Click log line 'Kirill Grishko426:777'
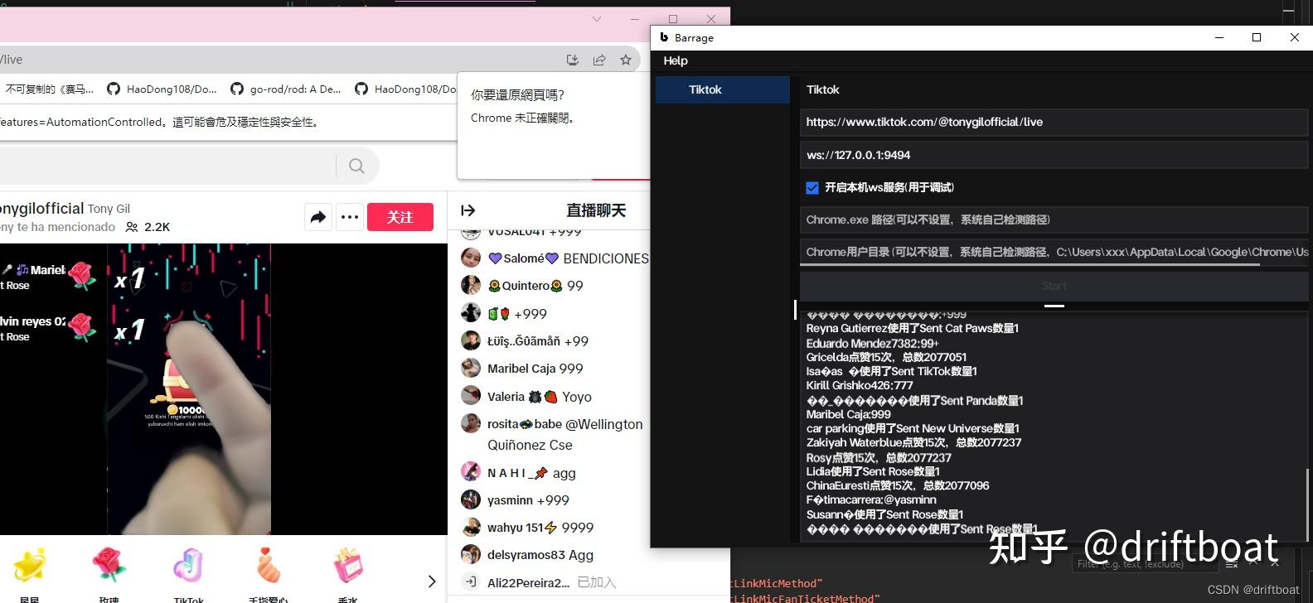Viewport: 1313px width, 603px height. [x=859, y=385]
